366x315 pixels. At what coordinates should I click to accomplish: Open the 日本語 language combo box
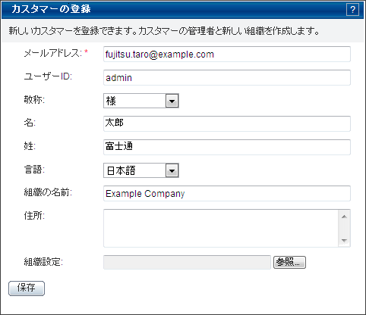141,170
